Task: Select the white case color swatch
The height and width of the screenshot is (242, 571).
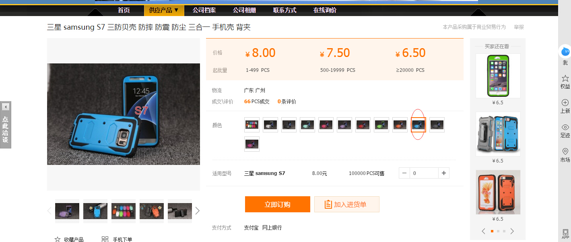Action: [270, 125]
